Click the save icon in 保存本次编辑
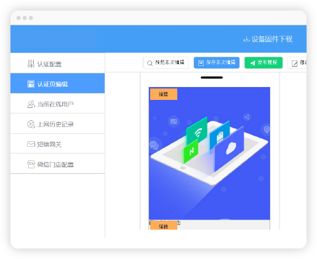The width and height of the screenshot is (317, 259). pos(201,63)
